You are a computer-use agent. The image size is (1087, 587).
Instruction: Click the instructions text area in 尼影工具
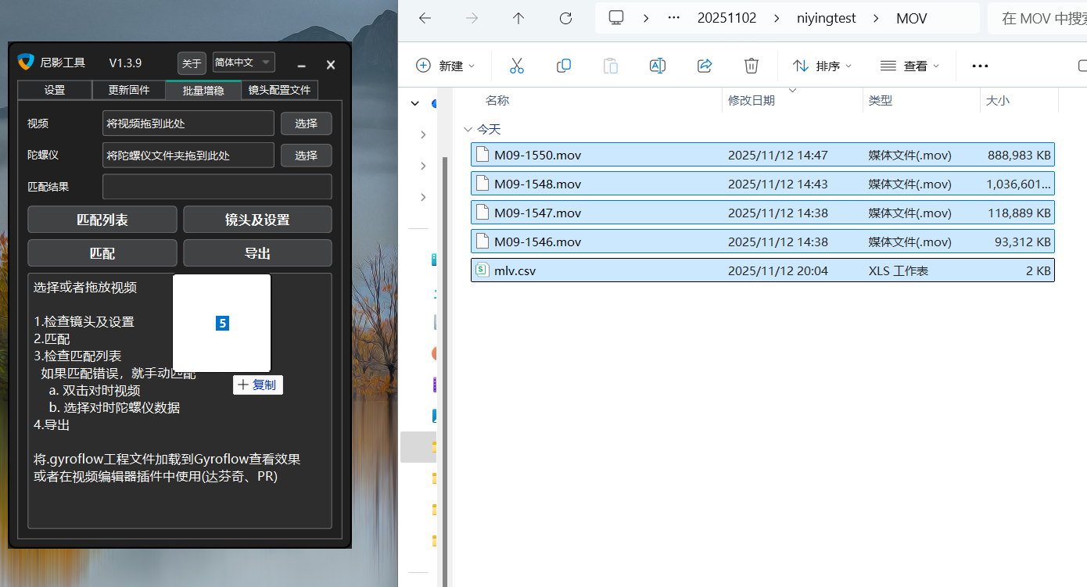[180, 401]
